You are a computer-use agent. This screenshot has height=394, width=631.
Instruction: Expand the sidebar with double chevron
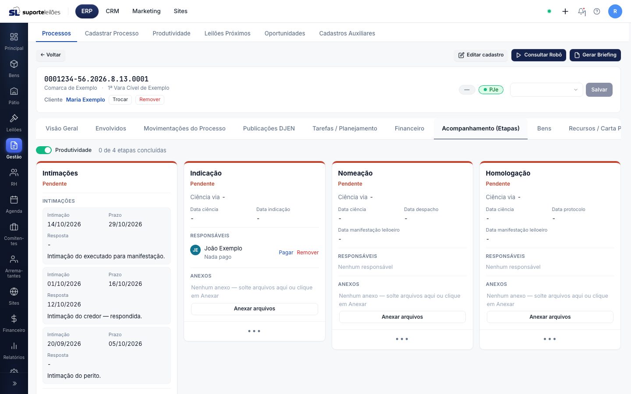click(14, 383)
